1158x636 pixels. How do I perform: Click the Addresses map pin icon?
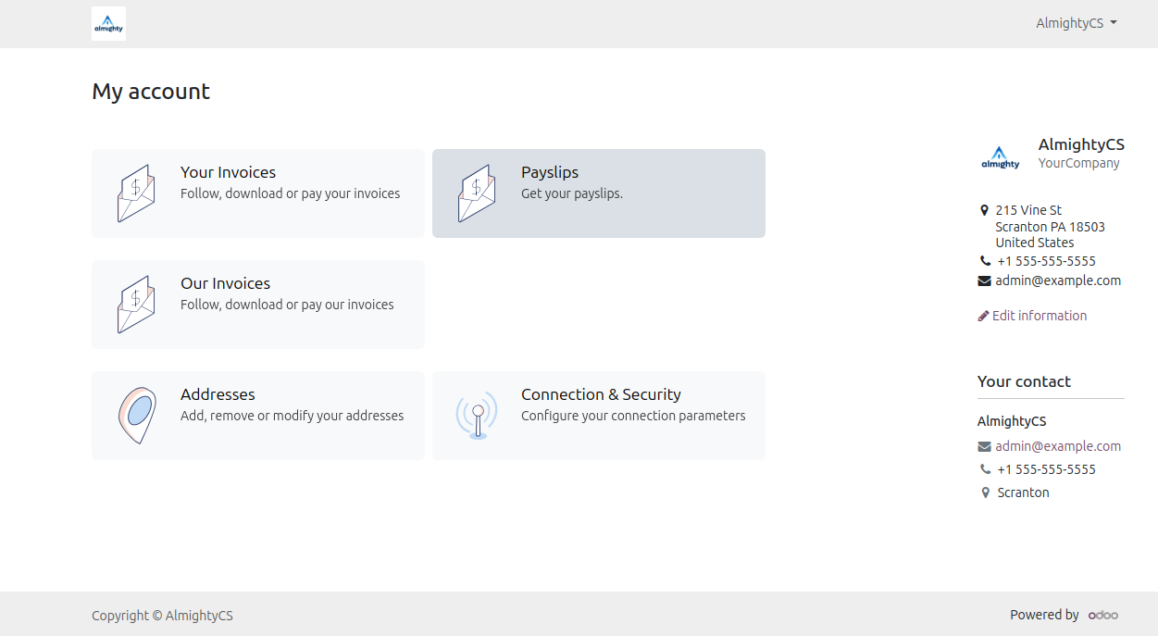pyautogui.click(x=136, y=415)
